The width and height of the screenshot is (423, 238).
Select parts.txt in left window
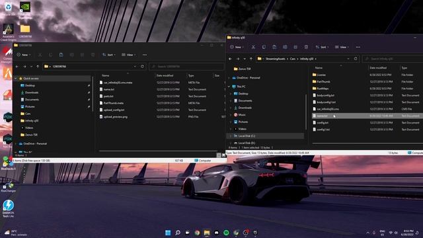pos(108,96)
